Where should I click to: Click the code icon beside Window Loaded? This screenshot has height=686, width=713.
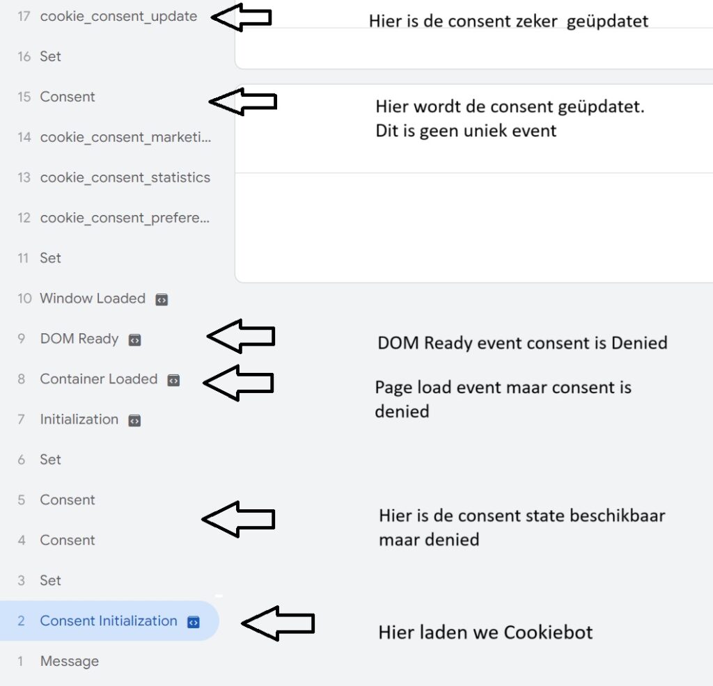(x=161, y=300)
